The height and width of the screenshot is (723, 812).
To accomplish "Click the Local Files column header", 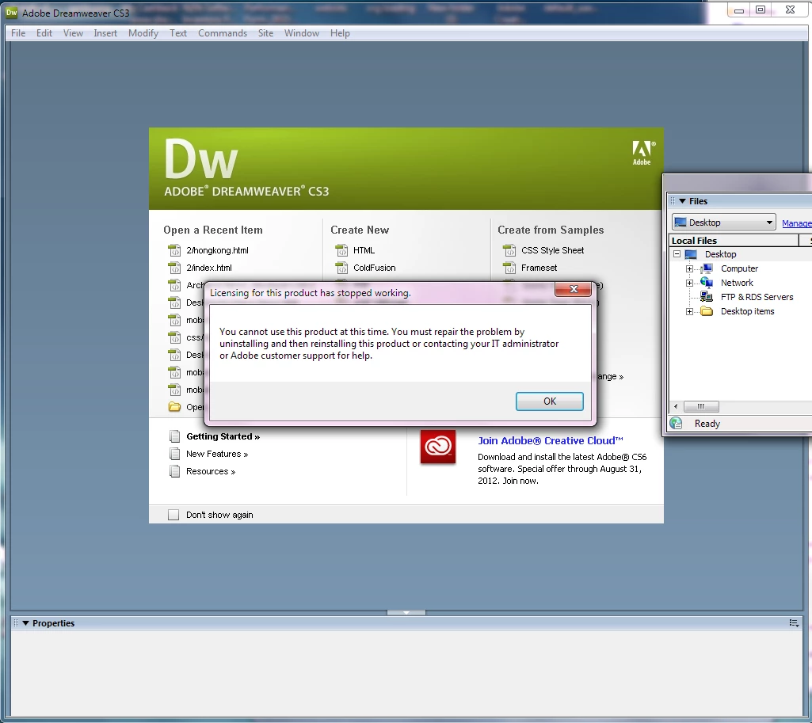I will click(x=734, y=241).
